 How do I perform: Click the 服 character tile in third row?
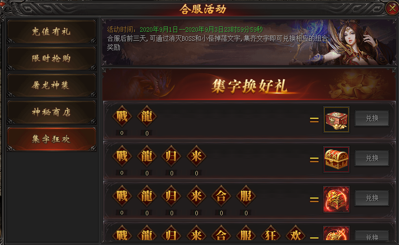coord(246,196)
